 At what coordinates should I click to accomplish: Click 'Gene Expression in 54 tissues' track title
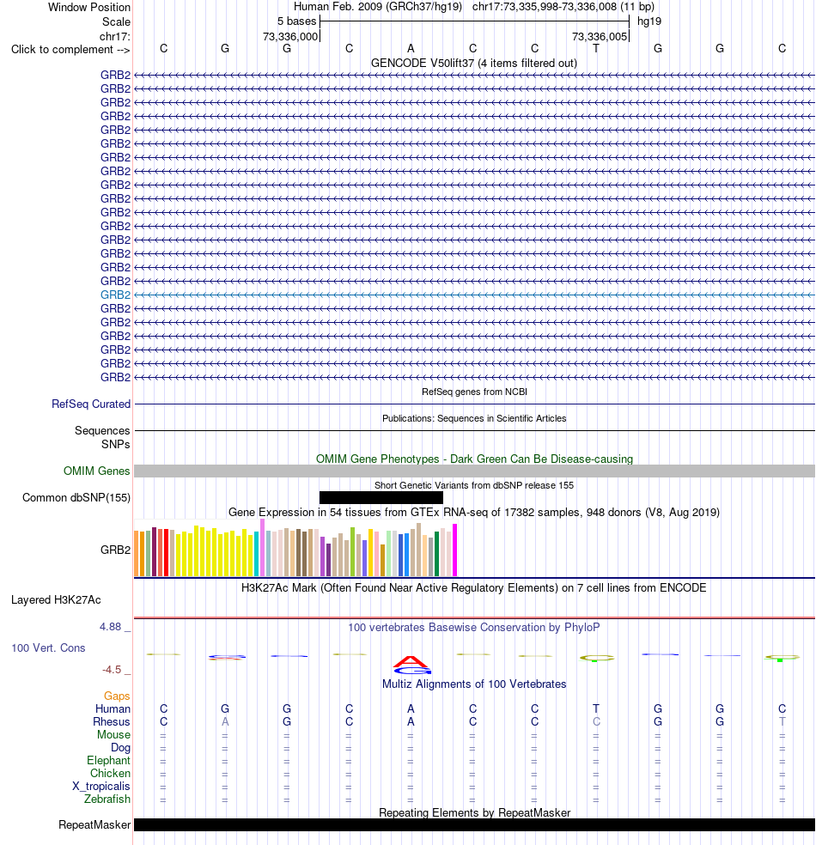click(x=474, y=512)
